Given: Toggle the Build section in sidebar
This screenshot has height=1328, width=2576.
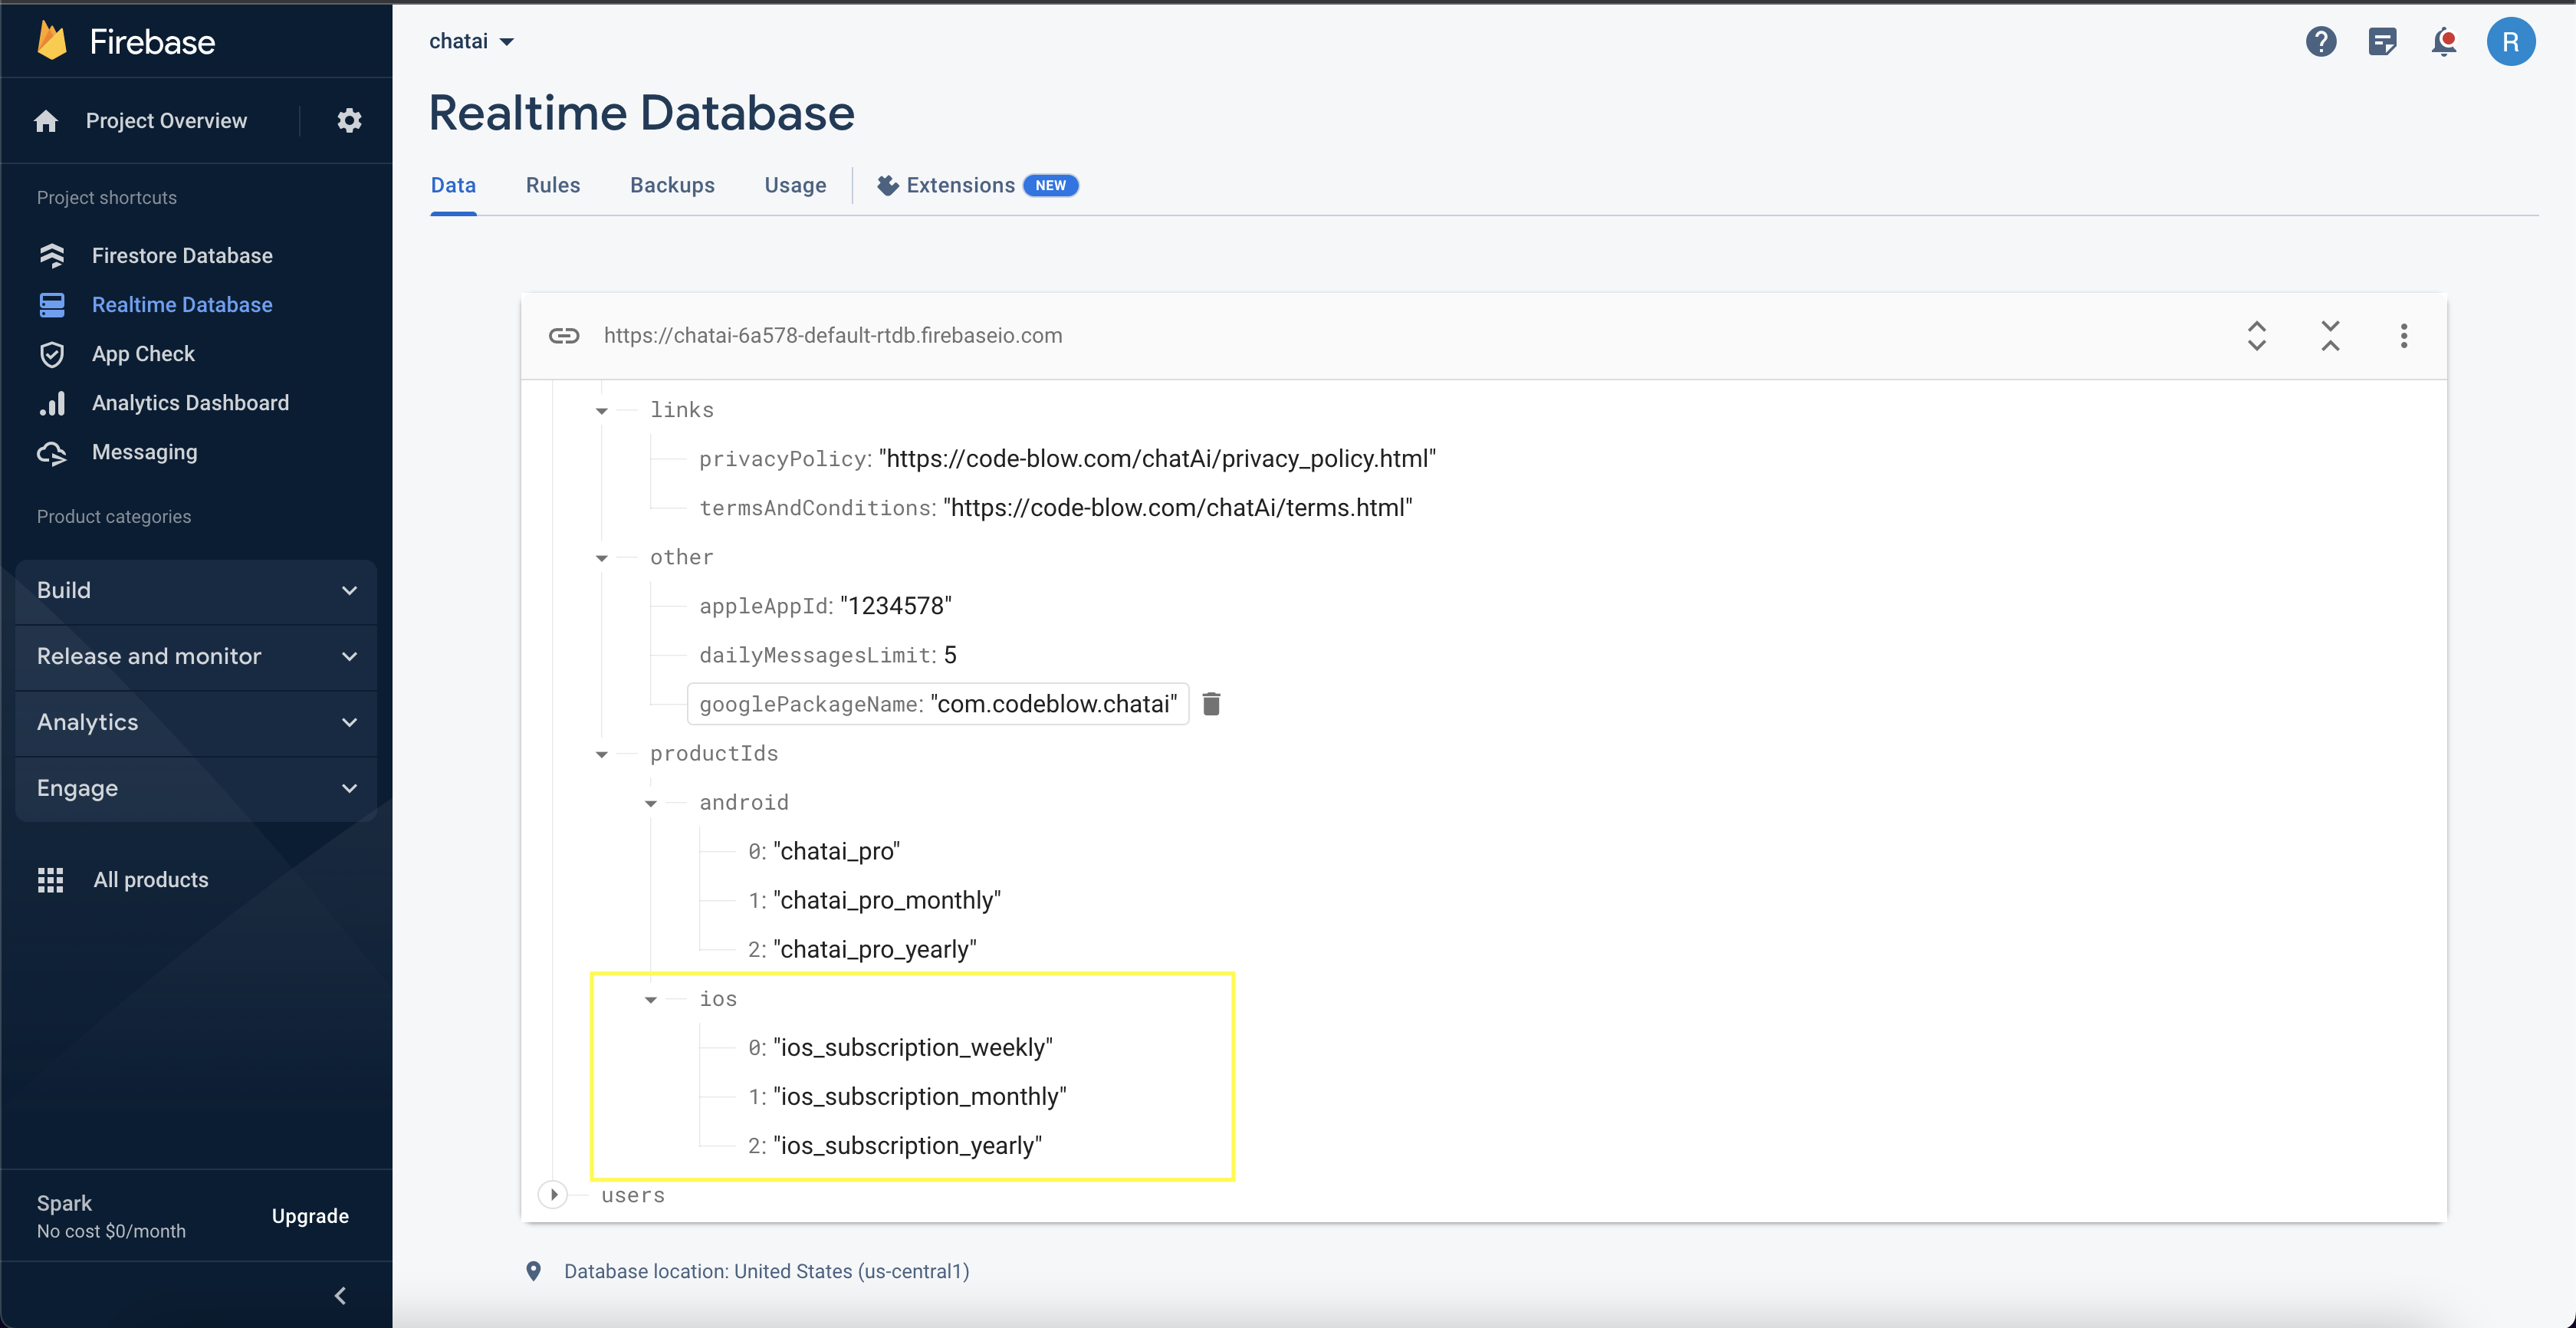Looking at the screenshot, I should pos(193,590).
